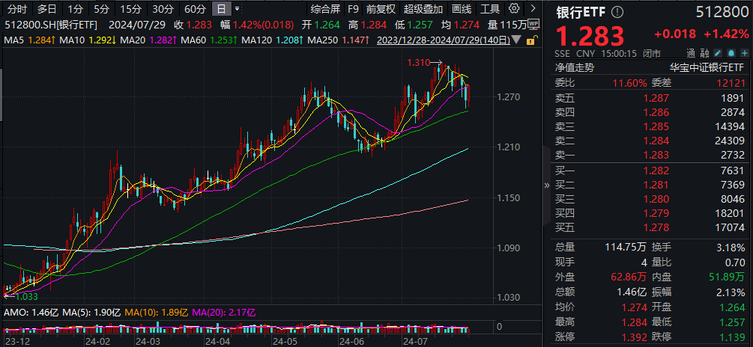Set price alert with bell icon
Image resolution: width=753 pixels, height=347 pixels.
(x=731, y=54)
